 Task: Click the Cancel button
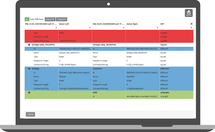tap(31, 114)
